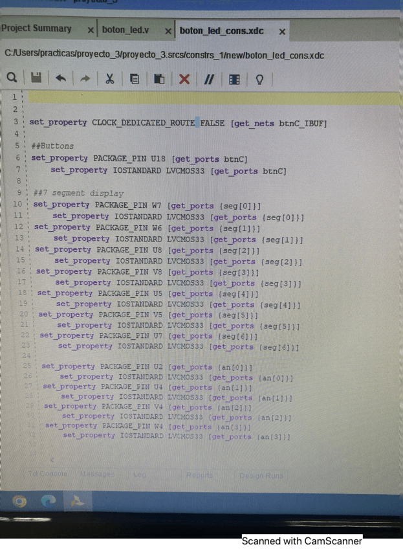403x549 pixels.
Task: Cut selection using the scissors icon
Action: [x=109, y=78]
